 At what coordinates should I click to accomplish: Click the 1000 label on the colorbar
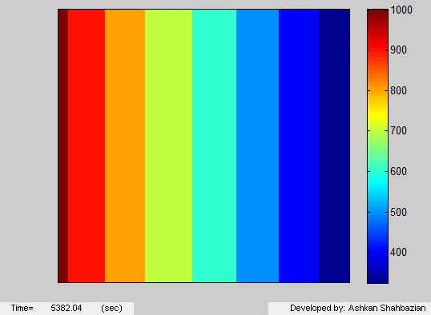401,10
